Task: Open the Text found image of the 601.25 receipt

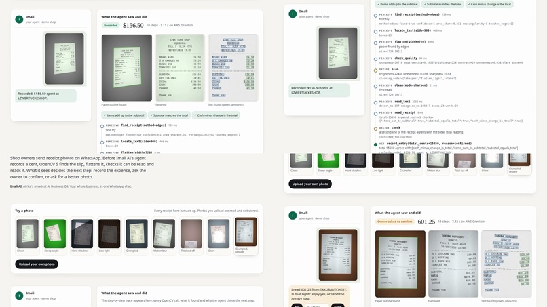Action: point(506,264)
